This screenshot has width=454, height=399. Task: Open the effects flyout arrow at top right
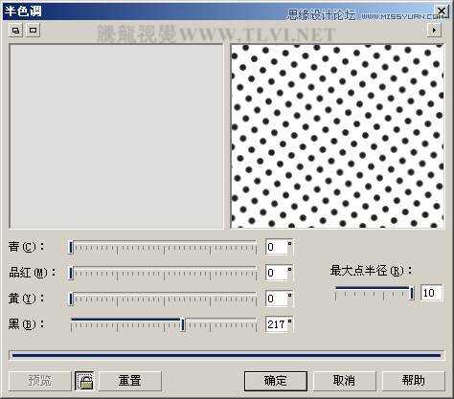434,31
